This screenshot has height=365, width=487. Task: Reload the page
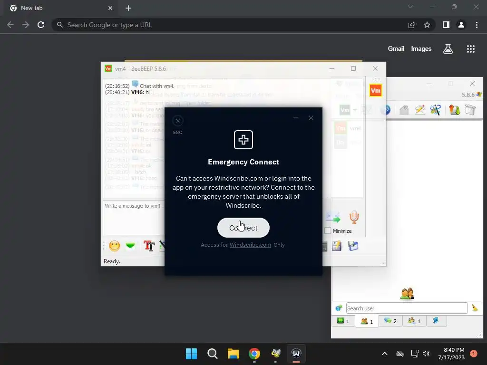pos(41,25)
